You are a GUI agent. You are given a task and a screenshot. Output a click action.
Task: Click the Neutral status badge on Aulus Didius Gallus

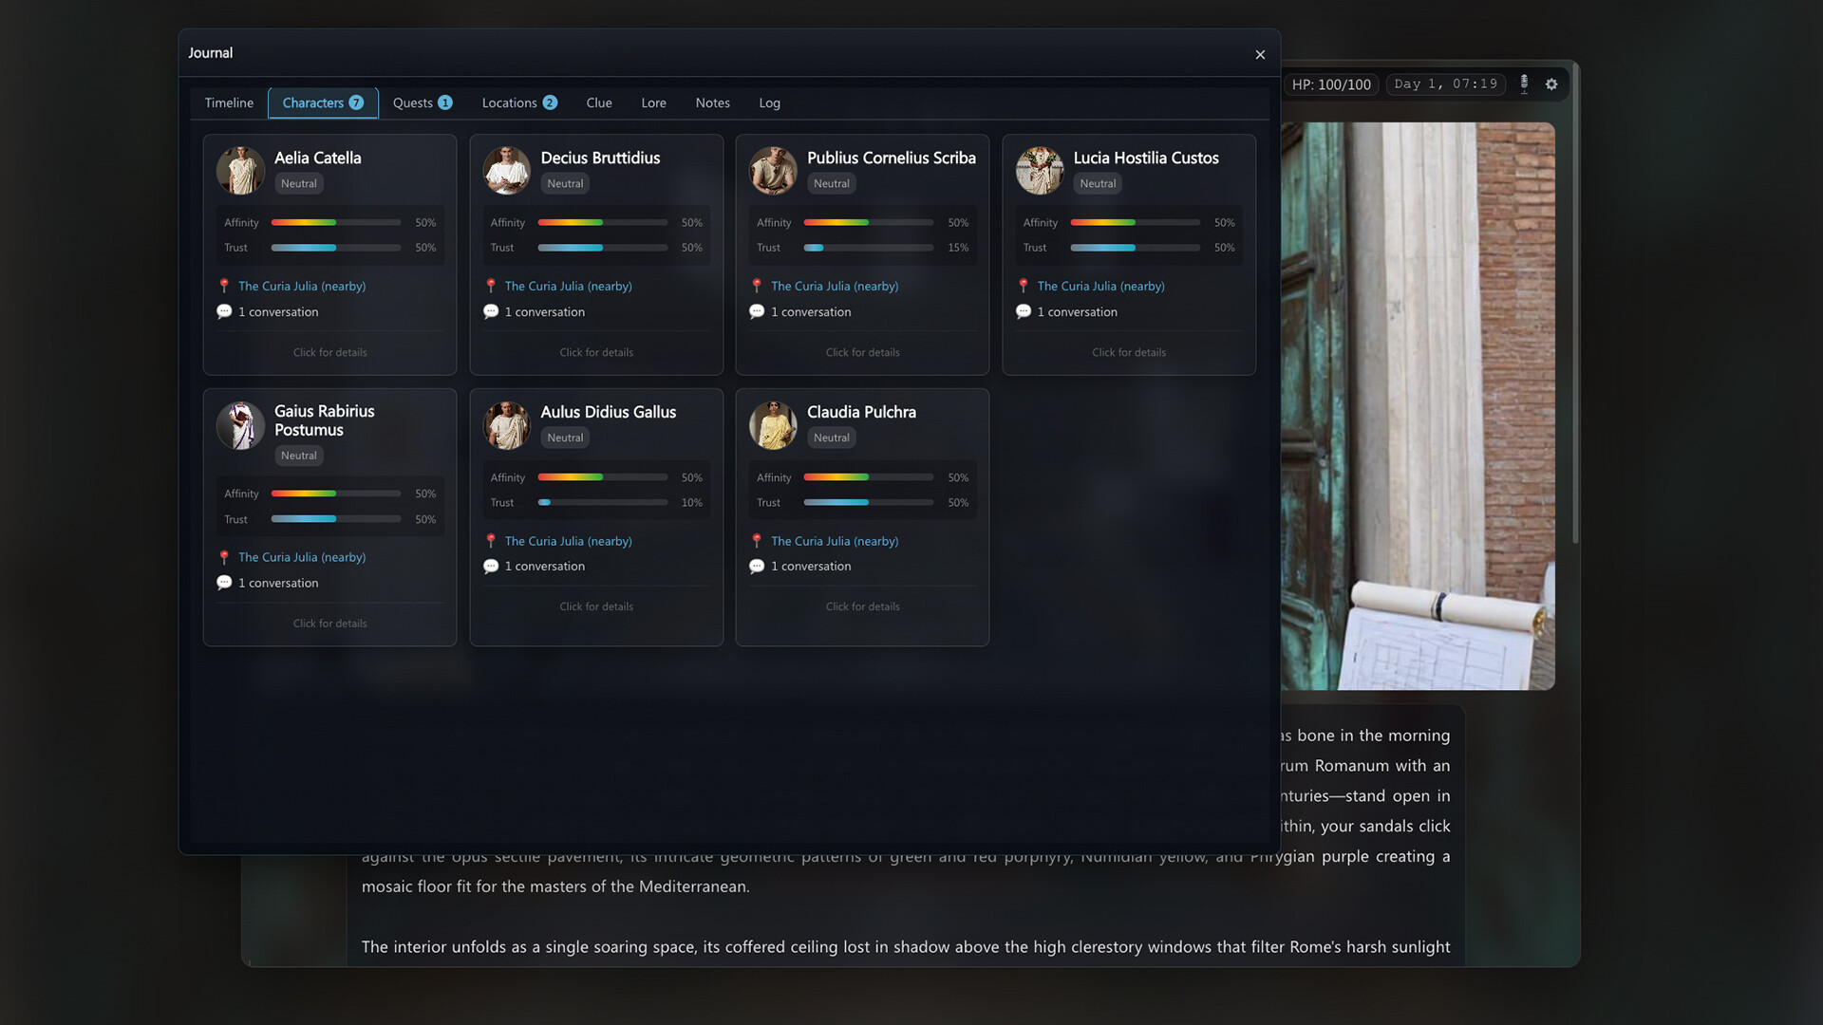pyautogui.click(x=565, y=438)
